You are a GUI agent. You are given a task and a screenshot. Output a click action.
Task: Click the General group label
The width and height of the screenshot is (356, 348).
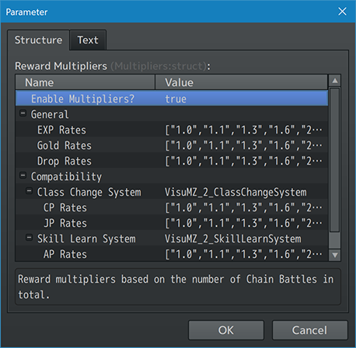[x=50, y=114]
